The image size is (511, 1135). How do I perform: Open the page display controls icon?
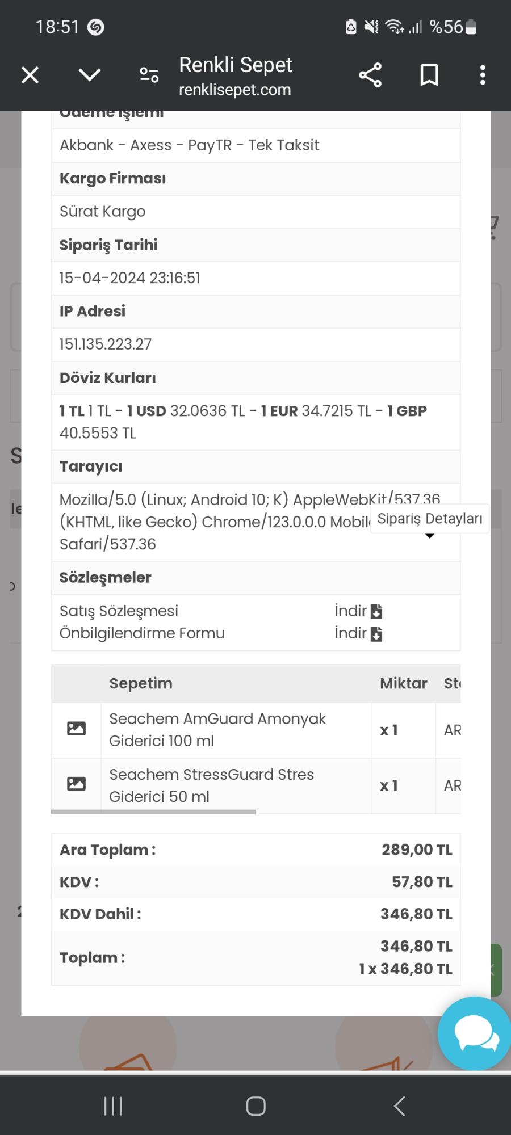(148, 74)
